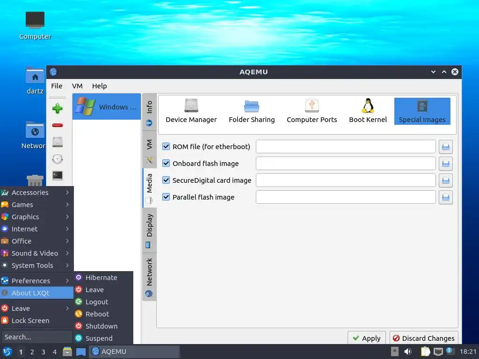Add a new VM with the green plus icon
Screen dimensions: 479x359
(x=58, y=108)
